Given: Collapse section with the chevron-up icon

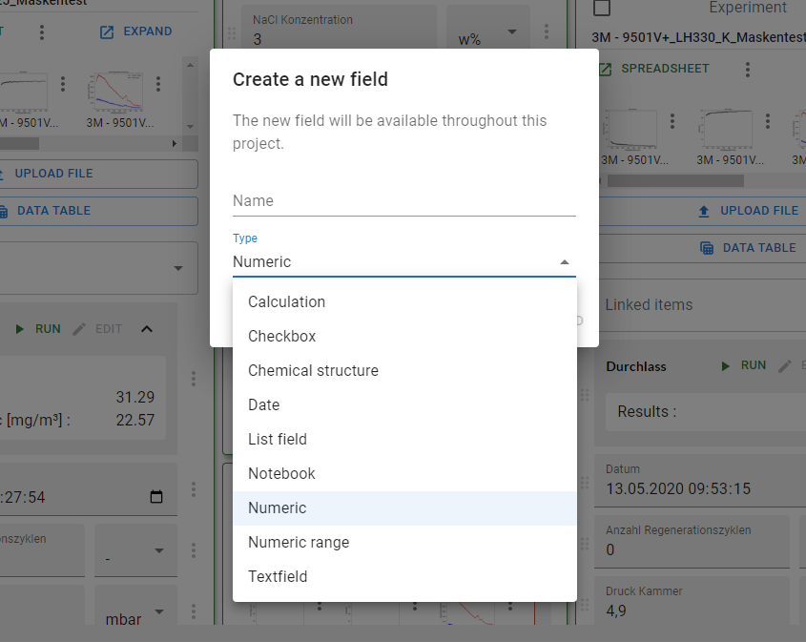Looking at the screenshot, I should click(146, 329).
